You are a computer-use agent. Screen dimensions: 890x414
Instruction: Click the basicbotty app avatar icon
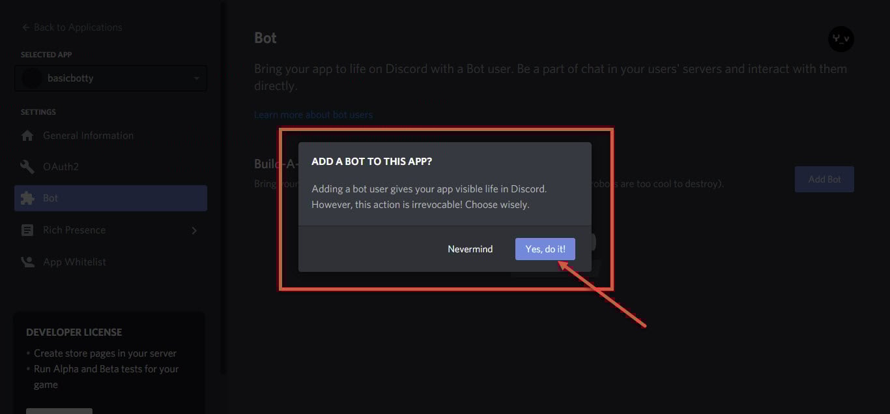pos(31,78)
